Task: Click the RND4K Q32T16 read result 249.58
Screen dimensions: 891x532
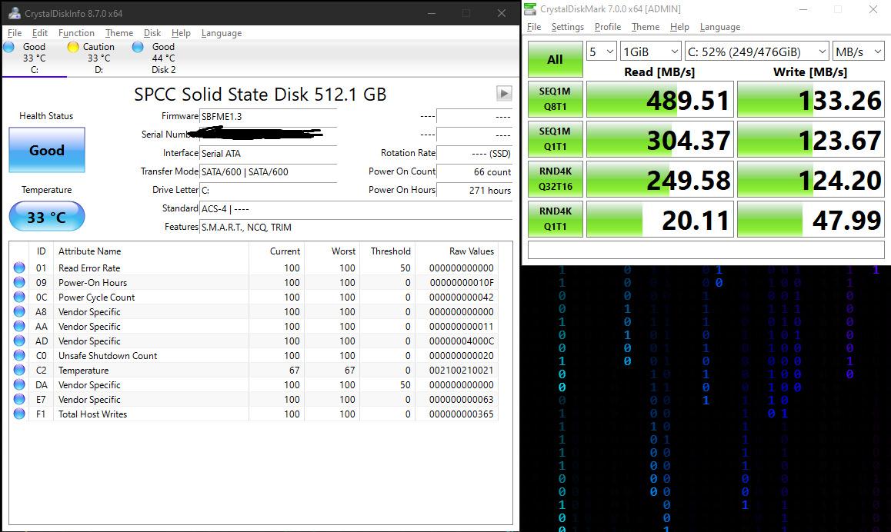Action: pyautogui.click(x=659, y=179)
